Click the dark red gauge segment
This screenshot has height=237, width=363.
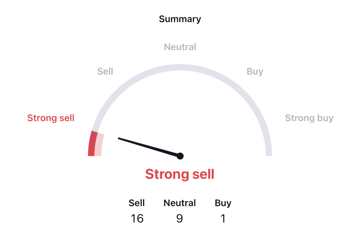pyautogui.click(x=92, y=144)
